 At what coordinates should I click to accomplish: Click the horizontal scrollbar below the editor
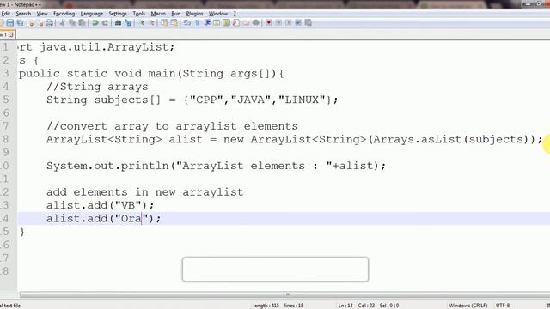pos(288,294)
